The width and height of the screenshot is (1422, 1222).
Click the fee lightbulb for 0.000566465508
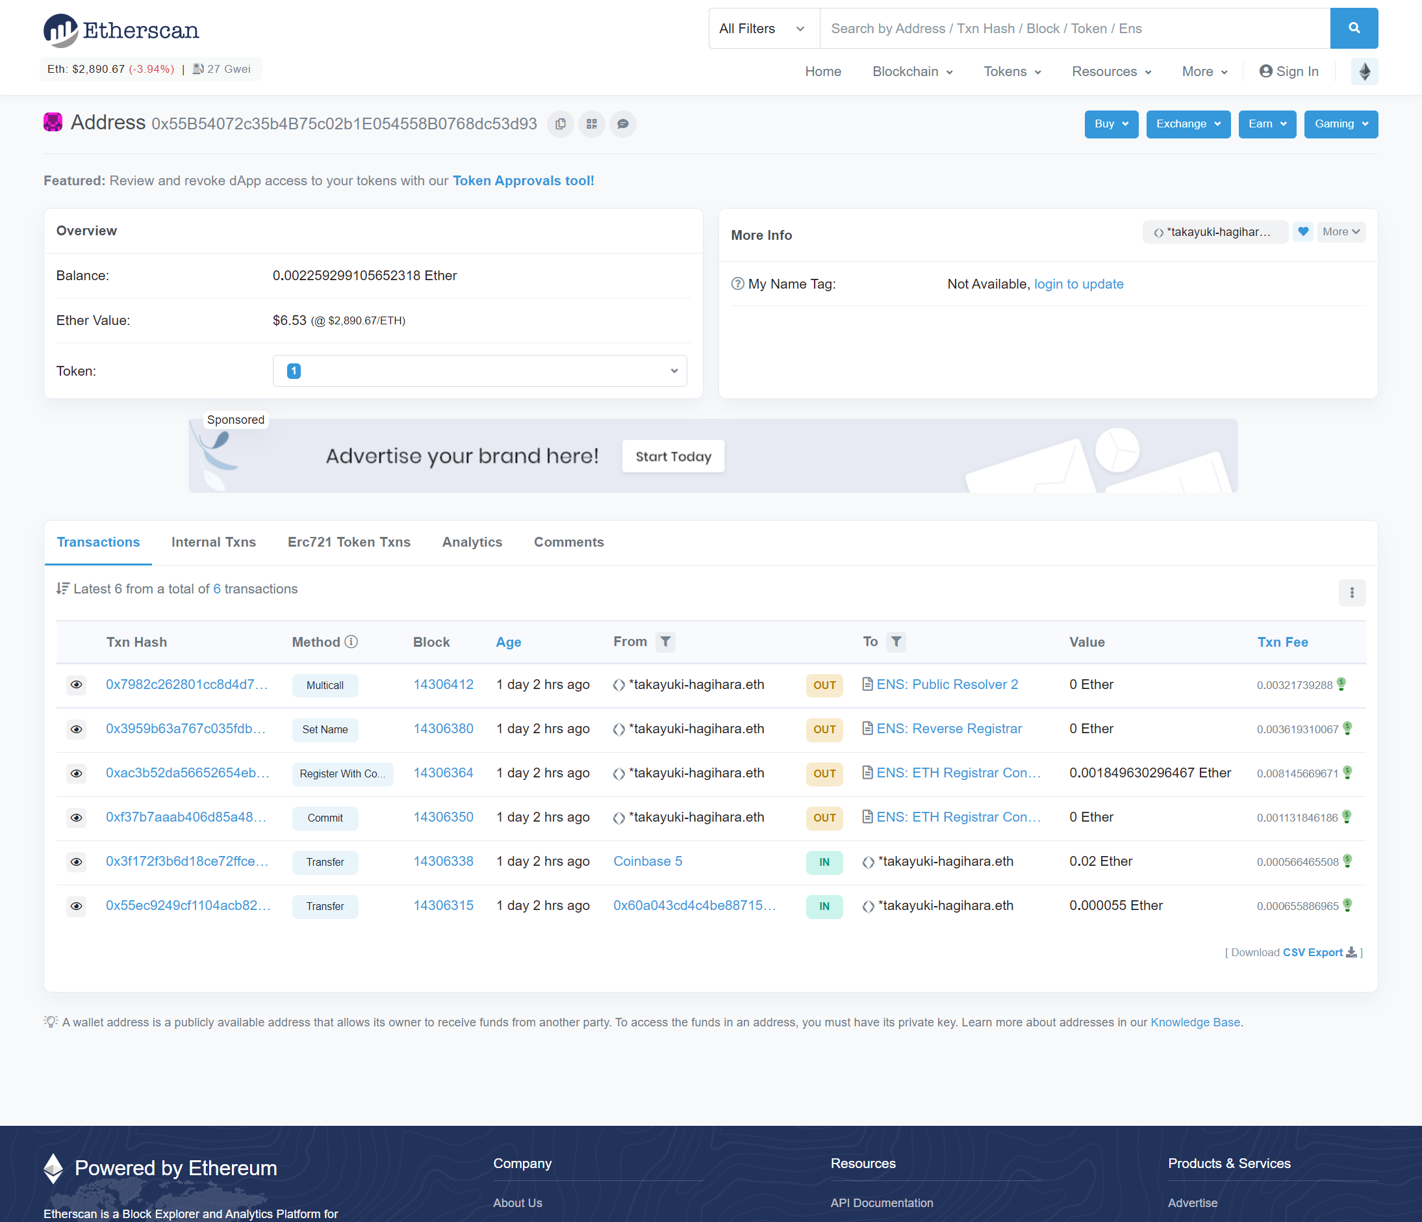(x=1347, y=860)
